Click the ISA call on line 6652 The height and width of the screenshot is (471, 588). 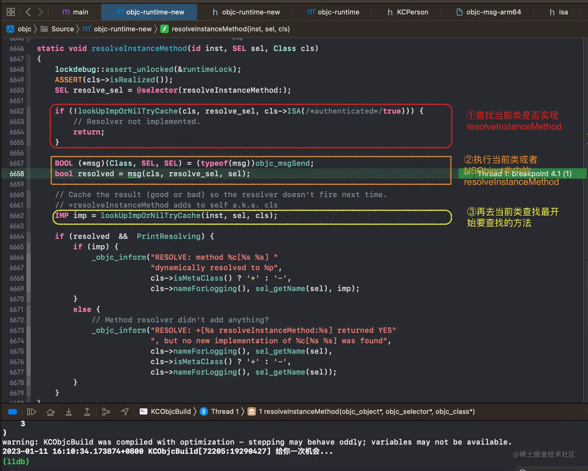294,111
